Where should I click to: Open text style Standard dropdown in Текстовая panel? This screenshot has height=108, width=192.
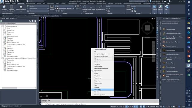point(39,6)
